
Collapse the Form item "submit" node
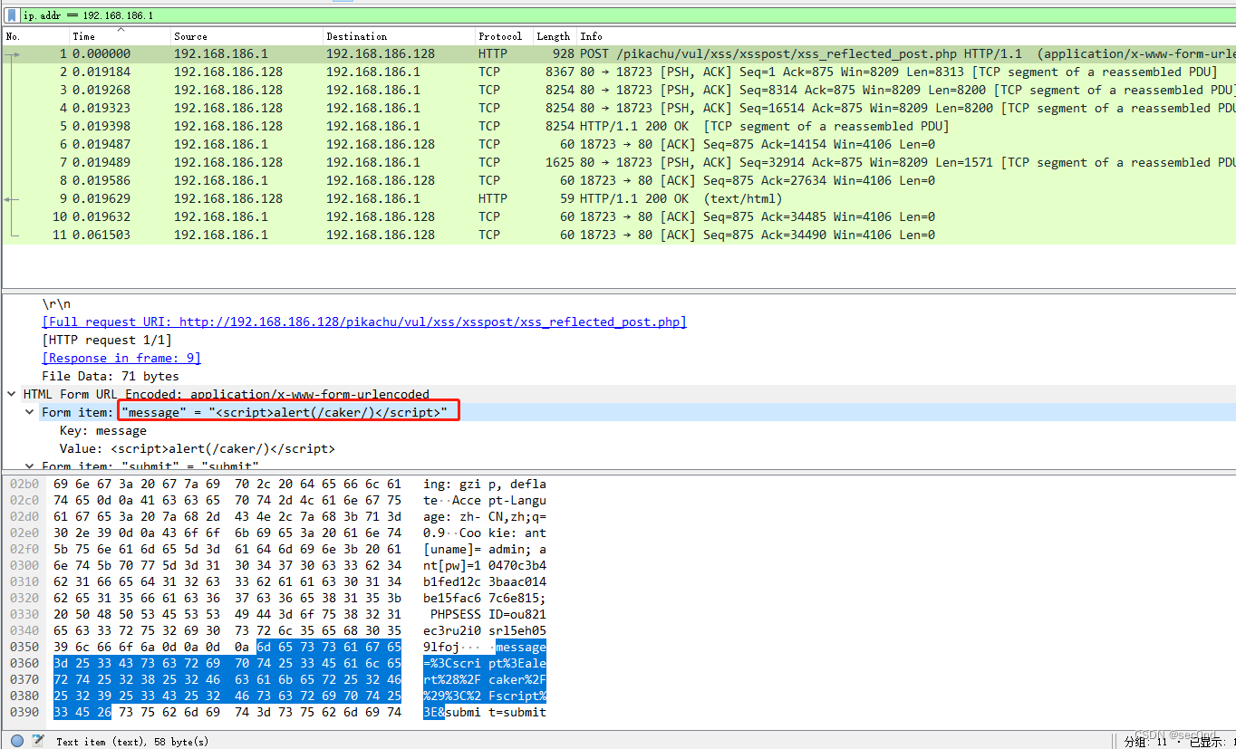[31, 466]
